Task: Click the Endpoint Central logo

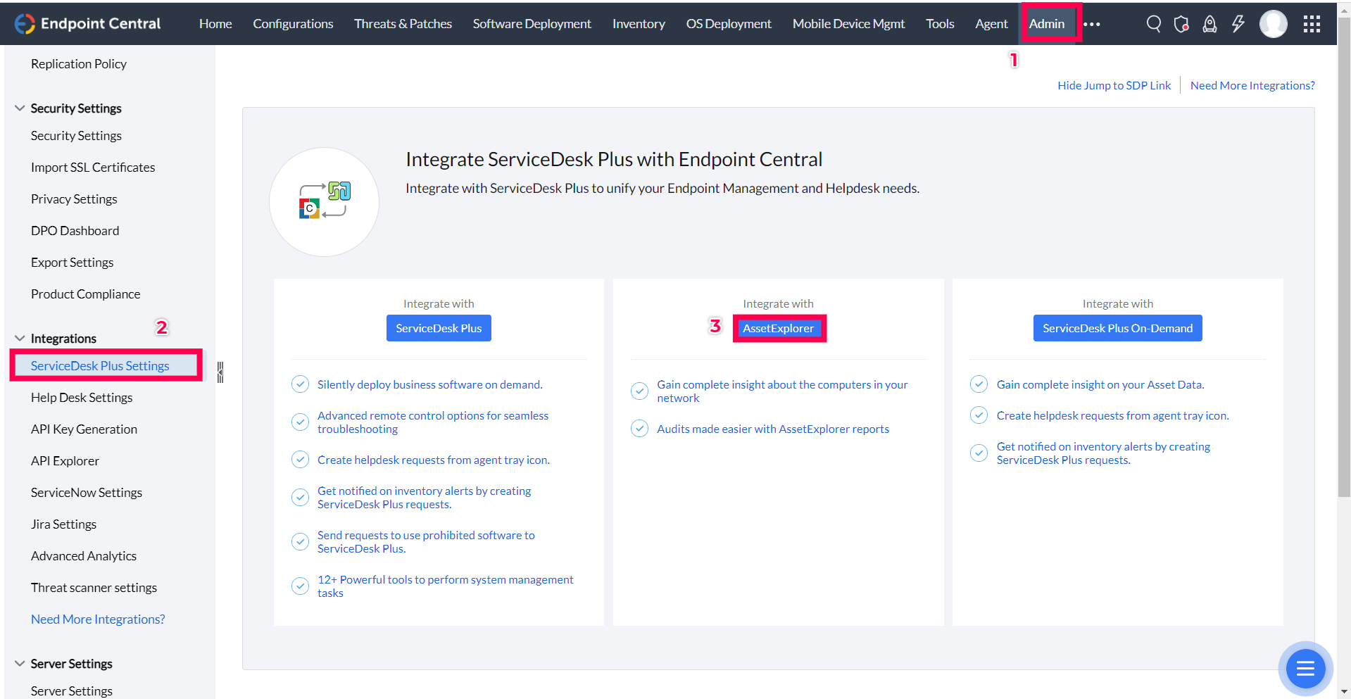Action: click(87, 23)
